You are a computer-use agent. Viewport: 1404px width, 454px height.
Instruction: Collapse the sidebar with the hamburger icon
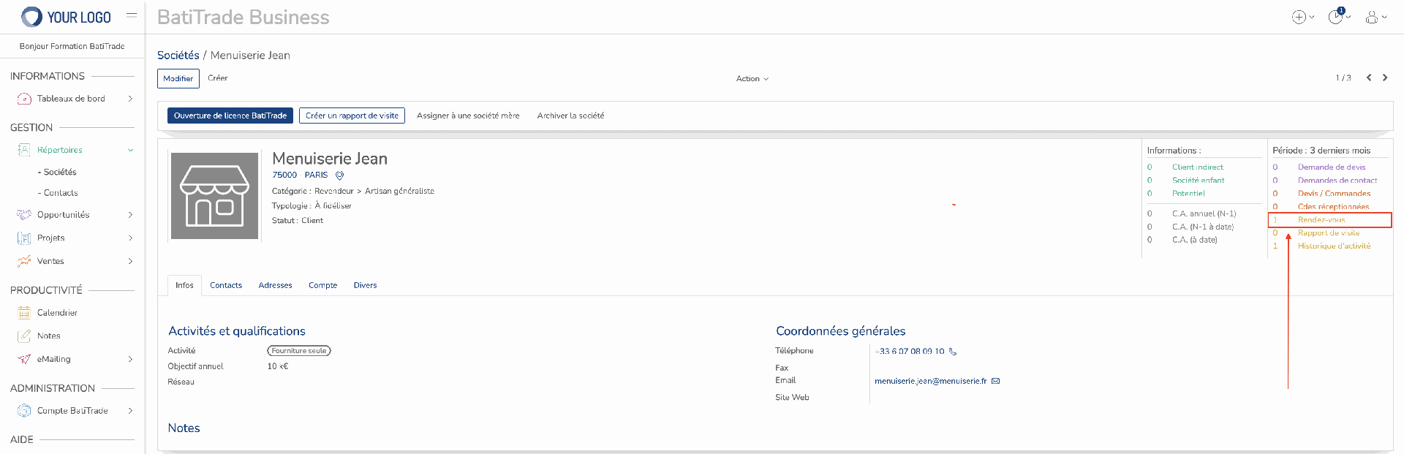point(132,15)
